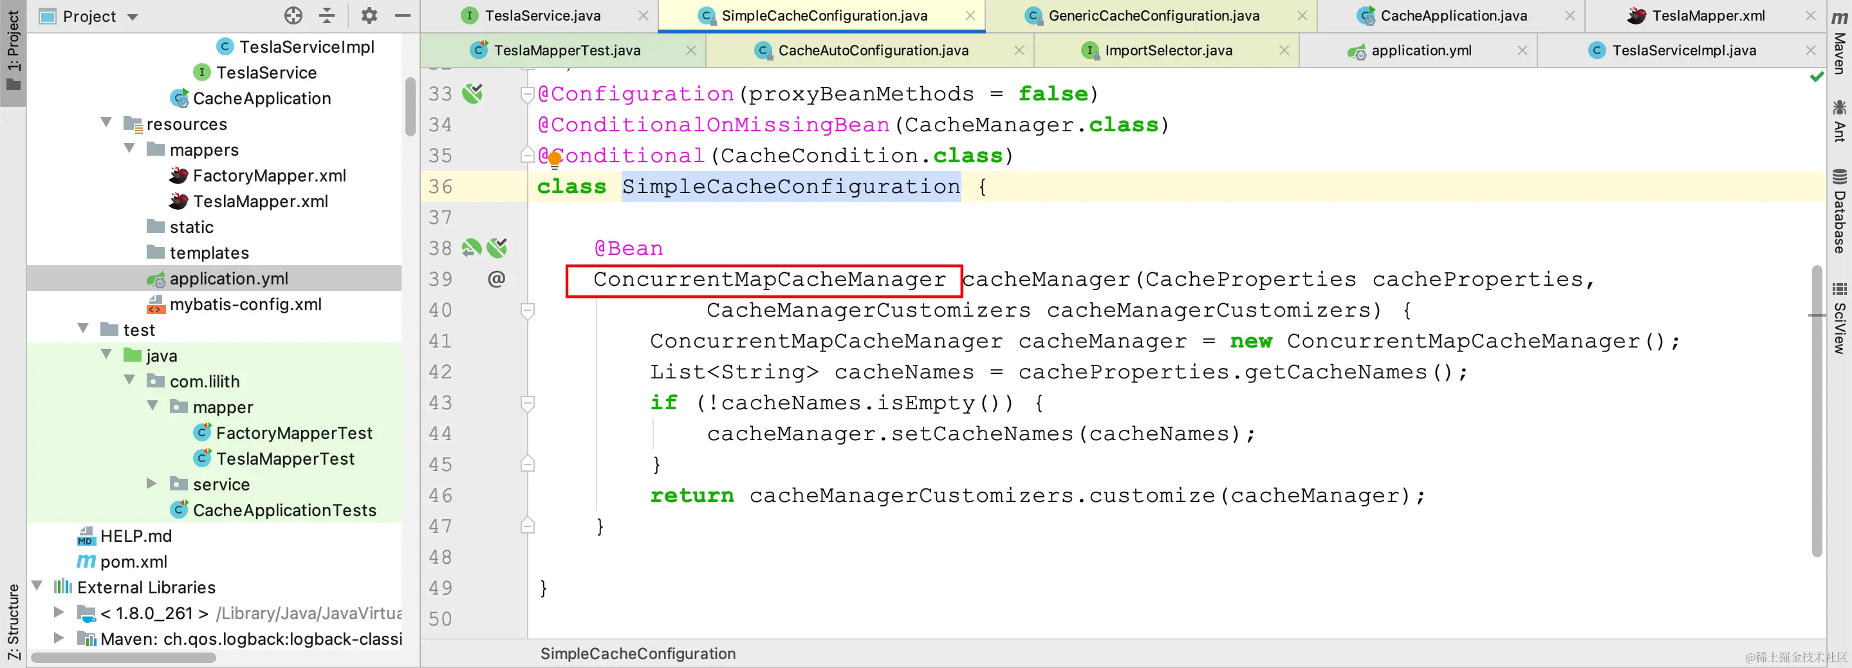The width and height of the screenshot is (1852, 668).
Task: Click the SimpleCacheConfiguration breadcrumb at the bottom
Action: tap(638, 654)
